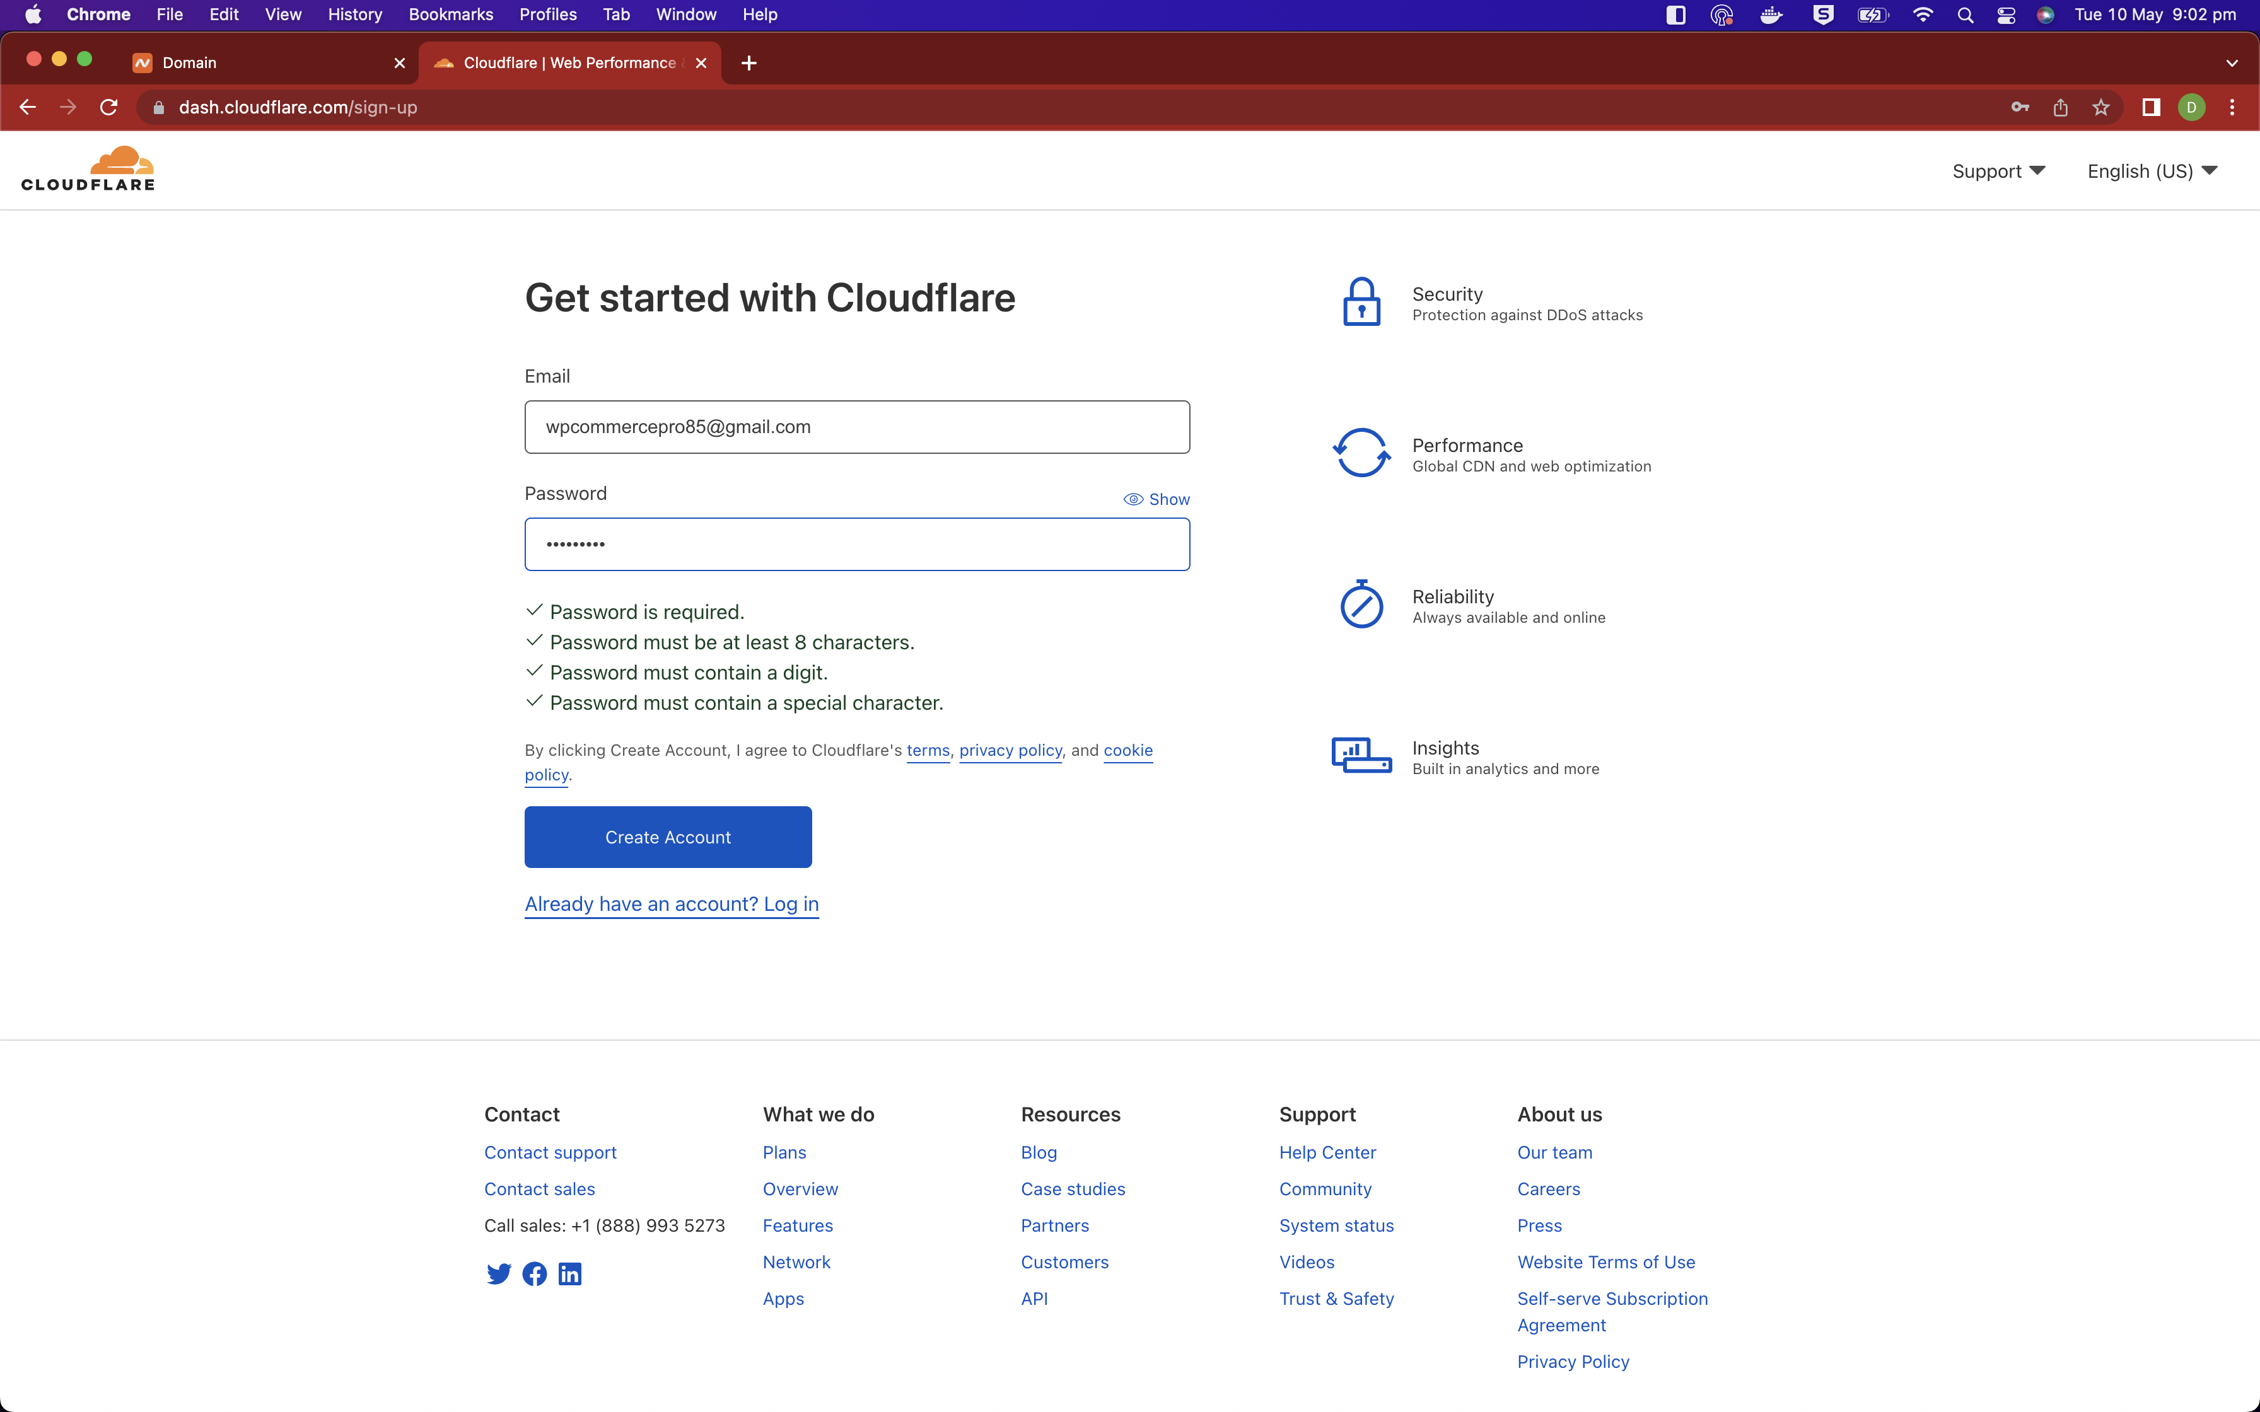Click the saved passwords key icon
Image resolution: width=2260 pixels, height=1412 pixels.
(x=2020, y=107)
